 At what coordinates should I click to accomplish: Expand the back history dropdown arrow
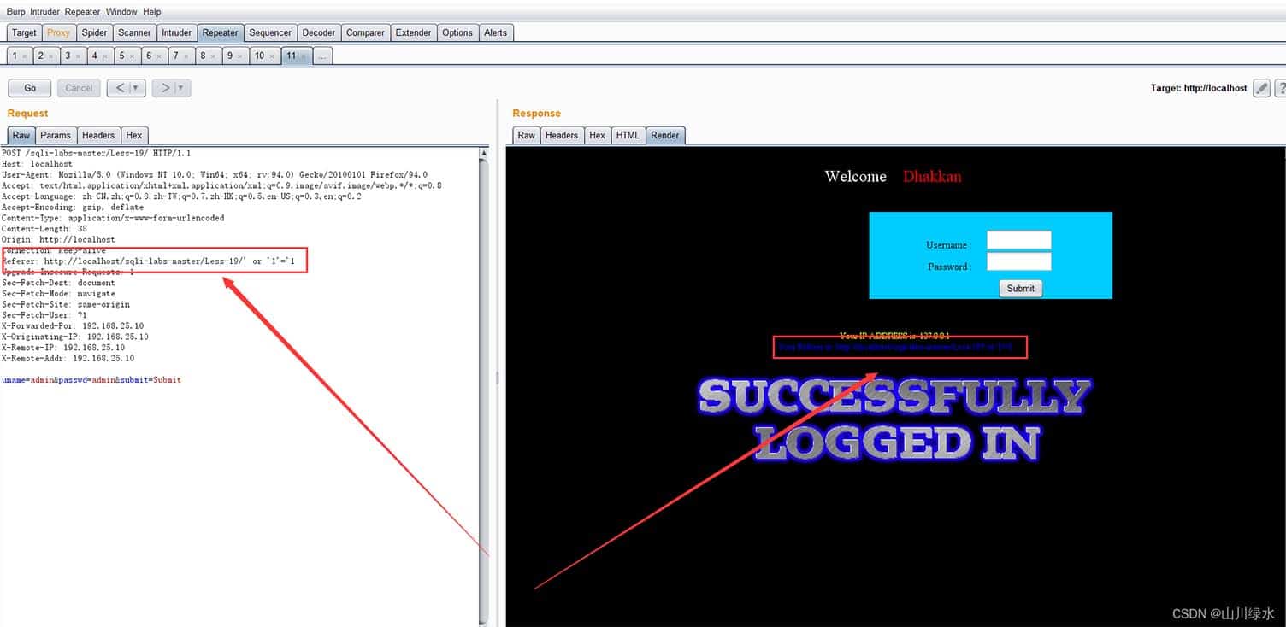pos(135,88)
